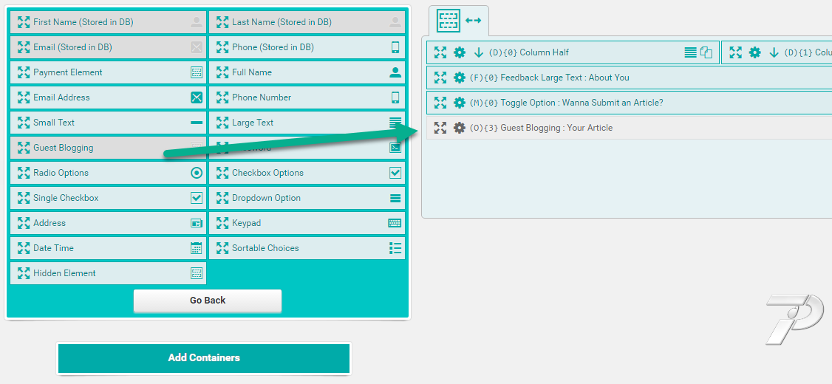832x384 pixels.
Task: Click copy icon on Column Half
Action: click(706, 52)
